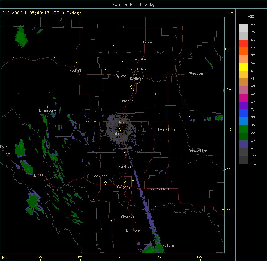Click the RedDeer city label
Screen dimensions: 267x261
click(136, 79)
